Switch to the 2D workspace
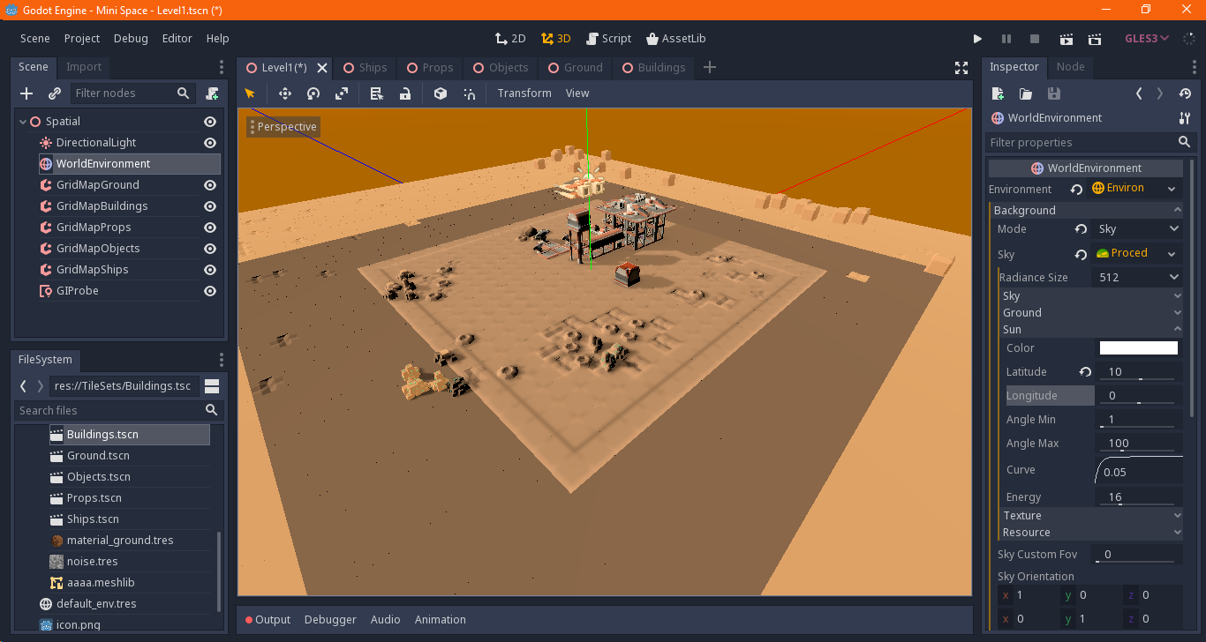Viewport: 1206px width, 642px height. click(510, 38)
